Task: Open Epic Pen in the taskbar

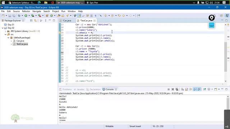Action: pos(92,3)
